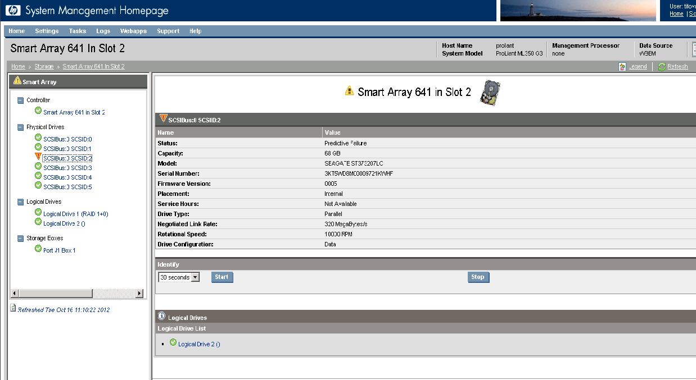Click the left arrow of the tree panel scrollbar

point(15,294)
